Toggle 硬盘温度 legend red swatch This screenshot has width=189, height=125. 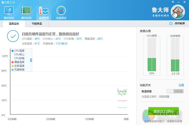pos(12,62)
